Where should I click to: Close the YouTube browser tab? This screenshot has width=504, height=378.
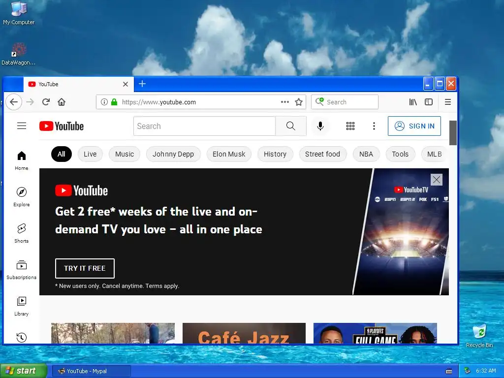[126, 84]
